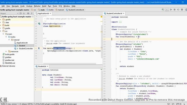Switch to the StudentController.kt tab
This screenshot has height=105, width=187.
pyautogui.click(x=114, y=13)
